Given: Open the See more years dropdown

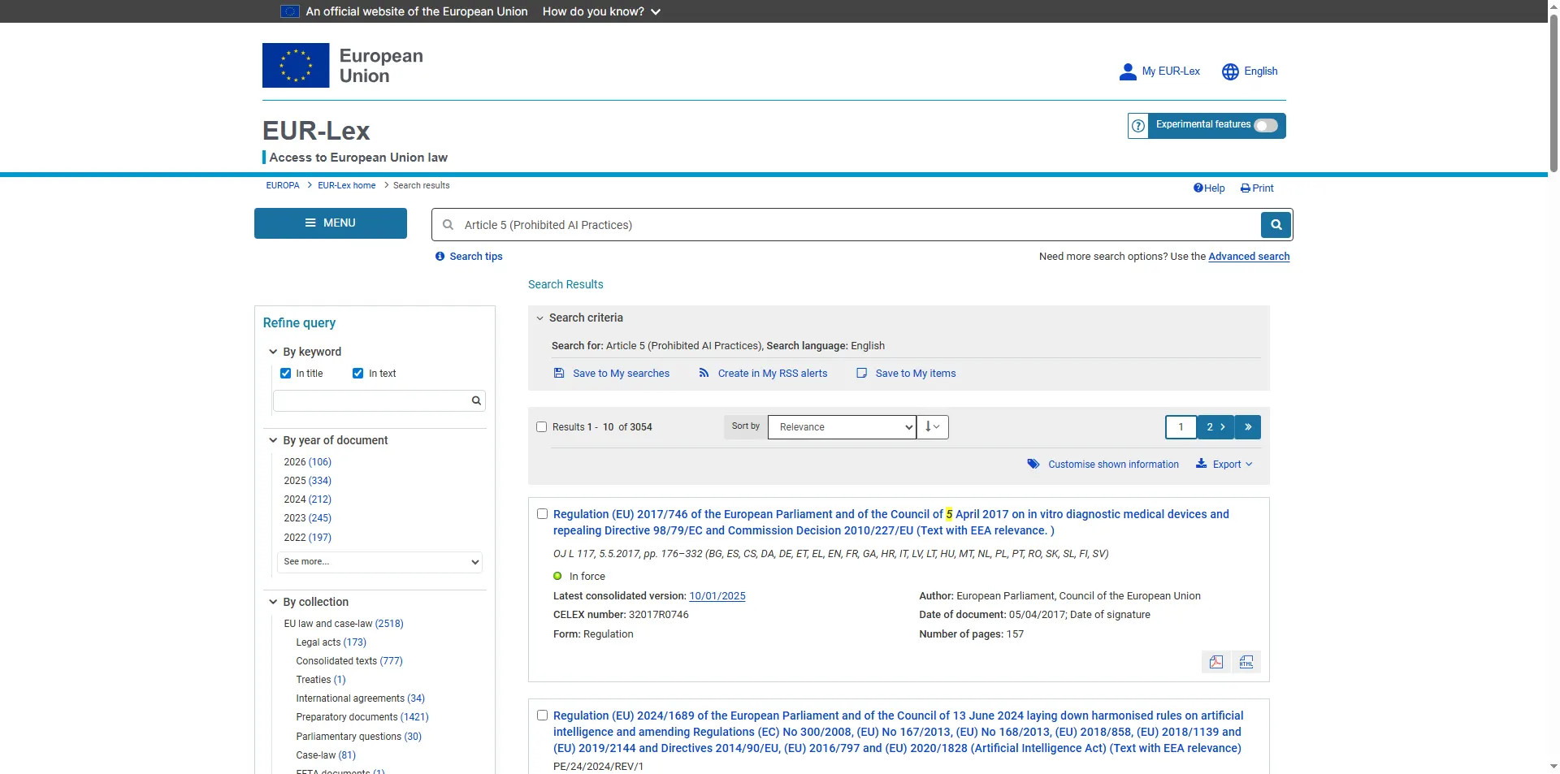Looking at the screenshot, I should click(x=379, y=562).
